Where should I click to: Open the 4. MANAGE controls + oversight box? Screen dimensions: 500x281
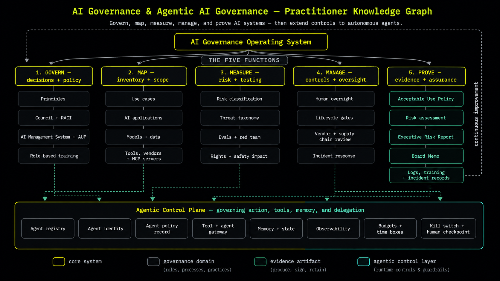336,76
